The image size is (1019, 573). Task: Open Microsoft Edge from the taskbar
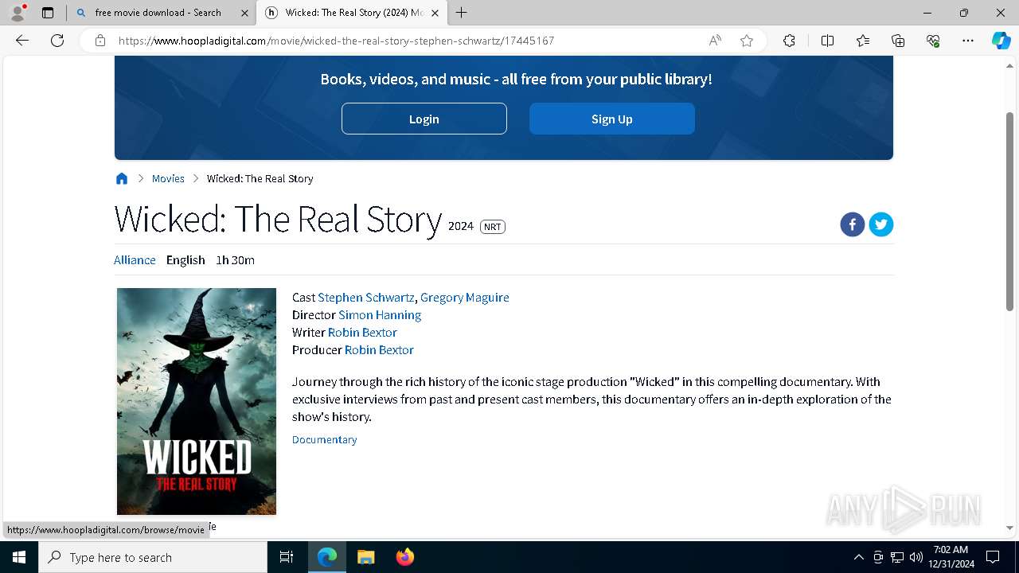pos(327,557)
